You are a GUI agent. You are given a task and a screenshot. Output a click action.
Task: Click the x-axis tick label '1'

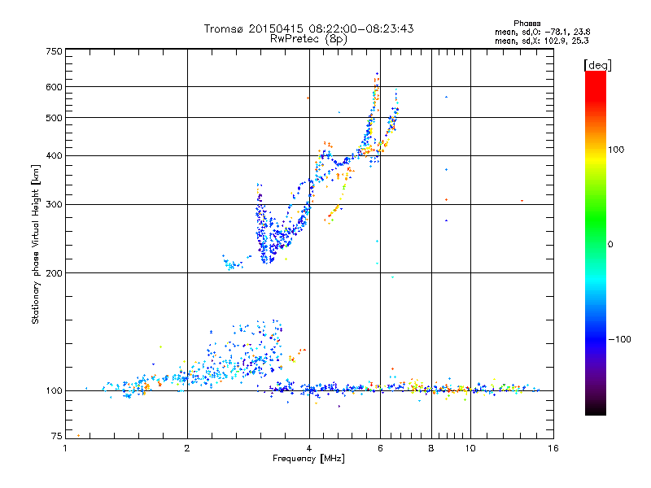click(65, 448)
